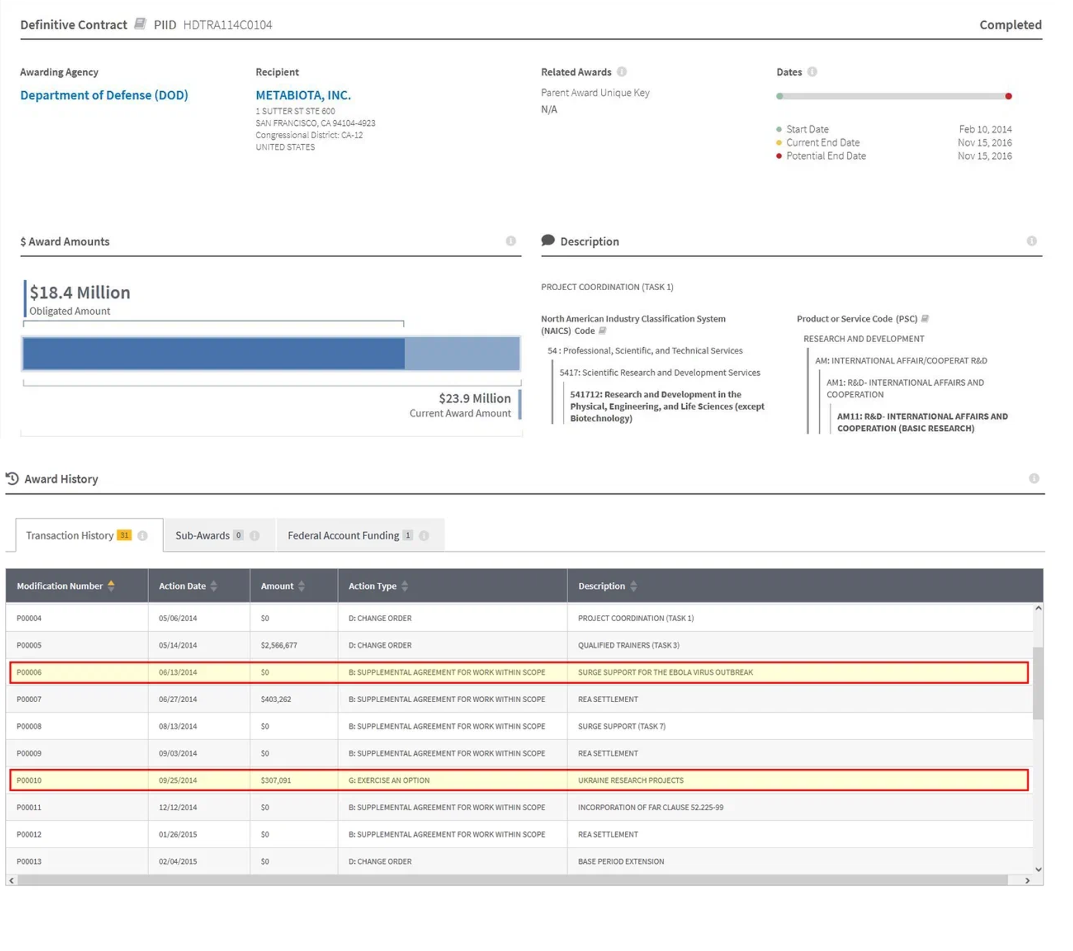Click the info icon on Transaction History tab
Image resolution: width=1073 pixels, height=951 pixels.
[143, 536]
